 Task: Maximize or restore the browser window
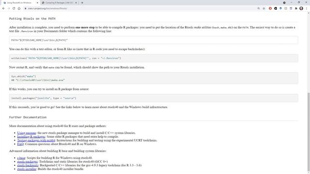(299, 2)
